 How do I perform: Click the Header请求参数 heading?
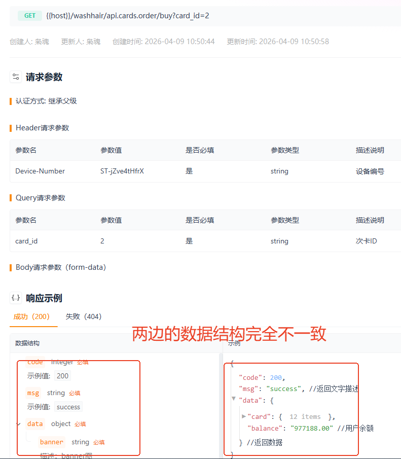click(43, 128)
